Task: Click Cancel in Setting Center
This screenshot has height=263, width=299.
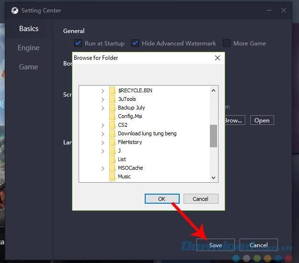Action: click(259, 245)
